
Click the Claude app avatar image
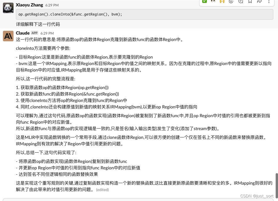point(8,36)
